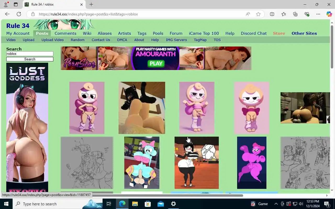Open the Microsoft Store taskbar icon
The image size is (335, 209).
coord(148,204)
